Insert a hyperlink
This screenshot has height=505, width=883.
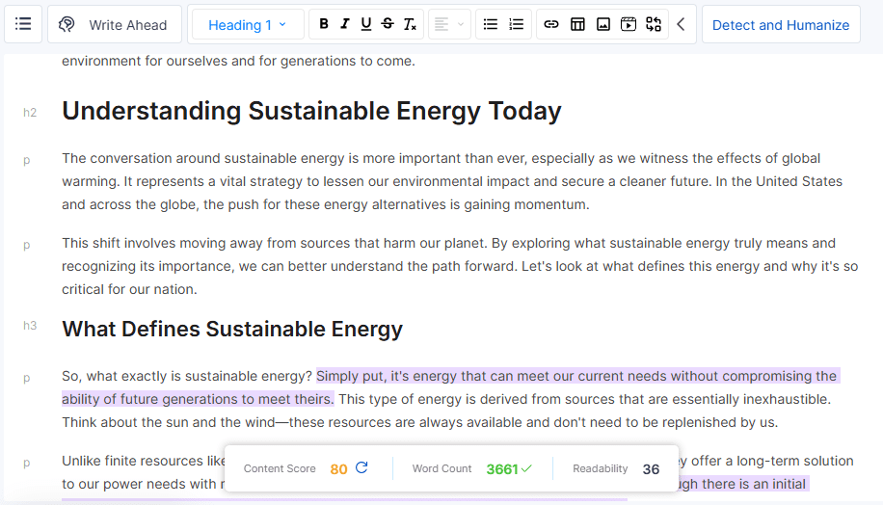(x=551, y=25)
